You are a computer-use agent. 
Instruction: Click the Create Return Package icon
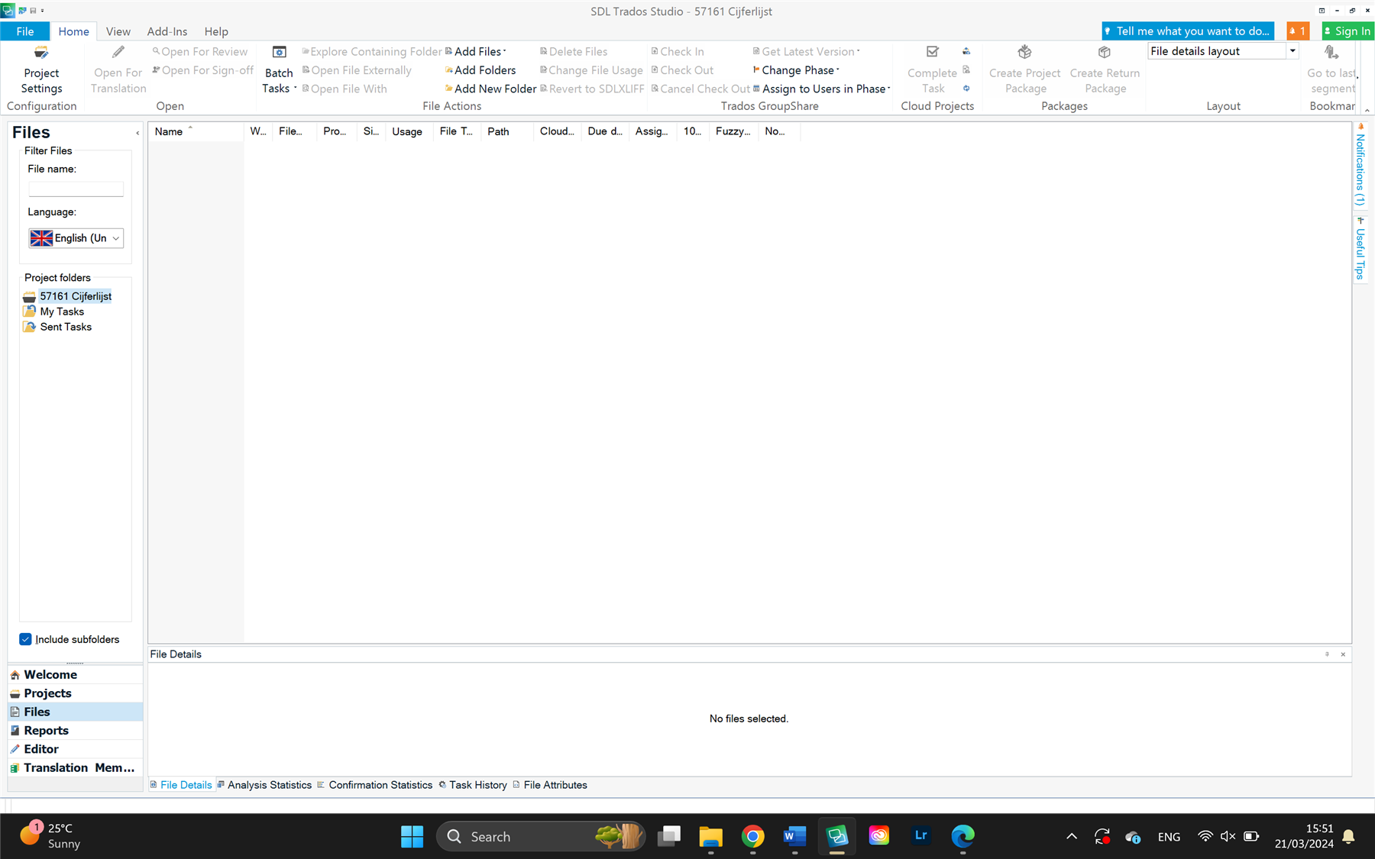(x=1105, y=52)
